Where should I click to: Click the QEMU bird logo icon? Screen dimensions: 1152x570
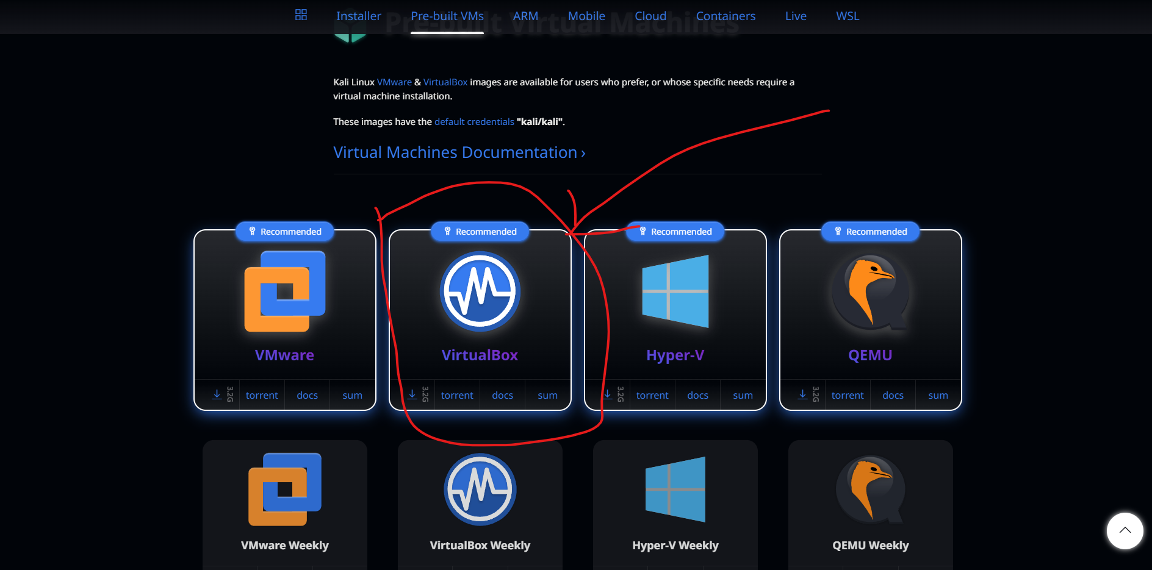point(871,291)
